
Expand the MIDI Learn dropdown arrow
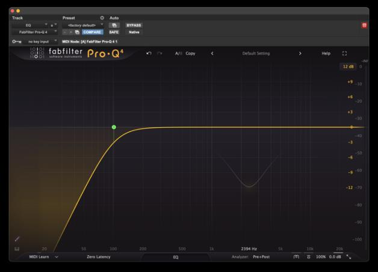(57, 257)
